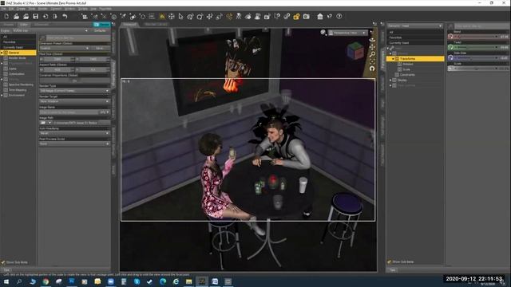Open the Perspective View camera dropdown
Viewport: 511px width, 287px height.
348,33
